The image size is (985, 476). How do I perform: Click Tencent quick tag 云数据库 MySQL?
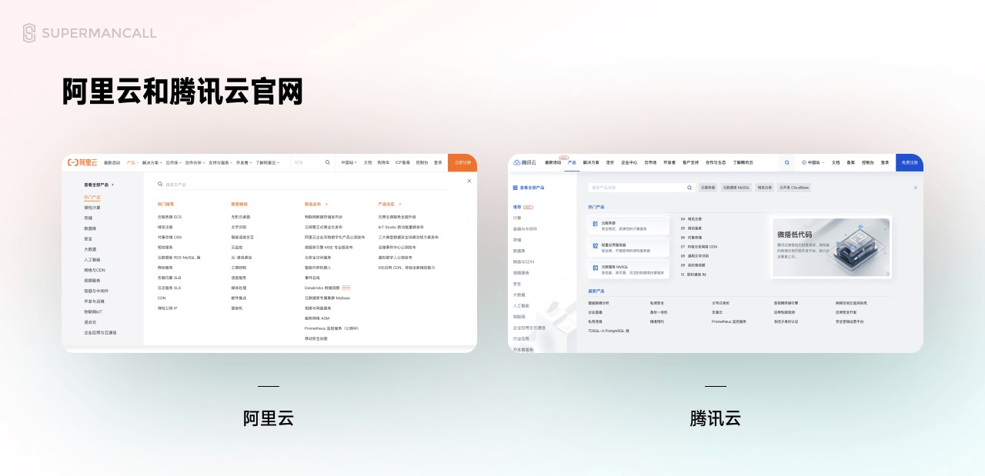736,188
